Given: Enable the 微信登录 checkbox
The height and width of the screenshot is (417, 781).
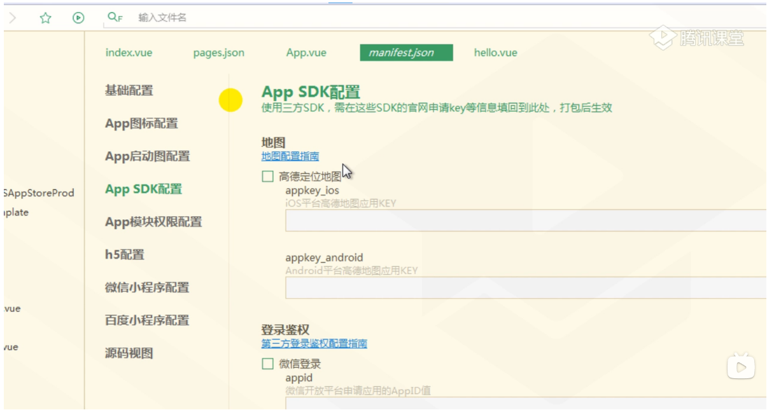Looking at the screenshot, I should pyautogui.click(x=268, y=364).
